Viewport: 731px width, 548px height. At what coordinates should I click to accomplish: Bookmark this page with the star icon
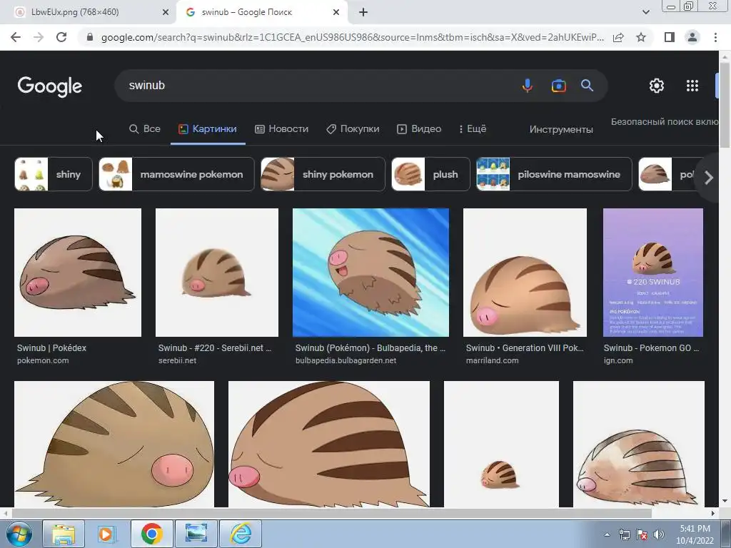click(x=641, y=37)
